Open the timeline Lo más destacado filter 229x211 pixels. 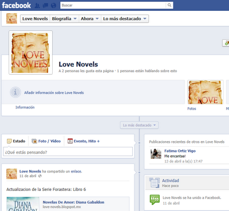tap(139, 125)
